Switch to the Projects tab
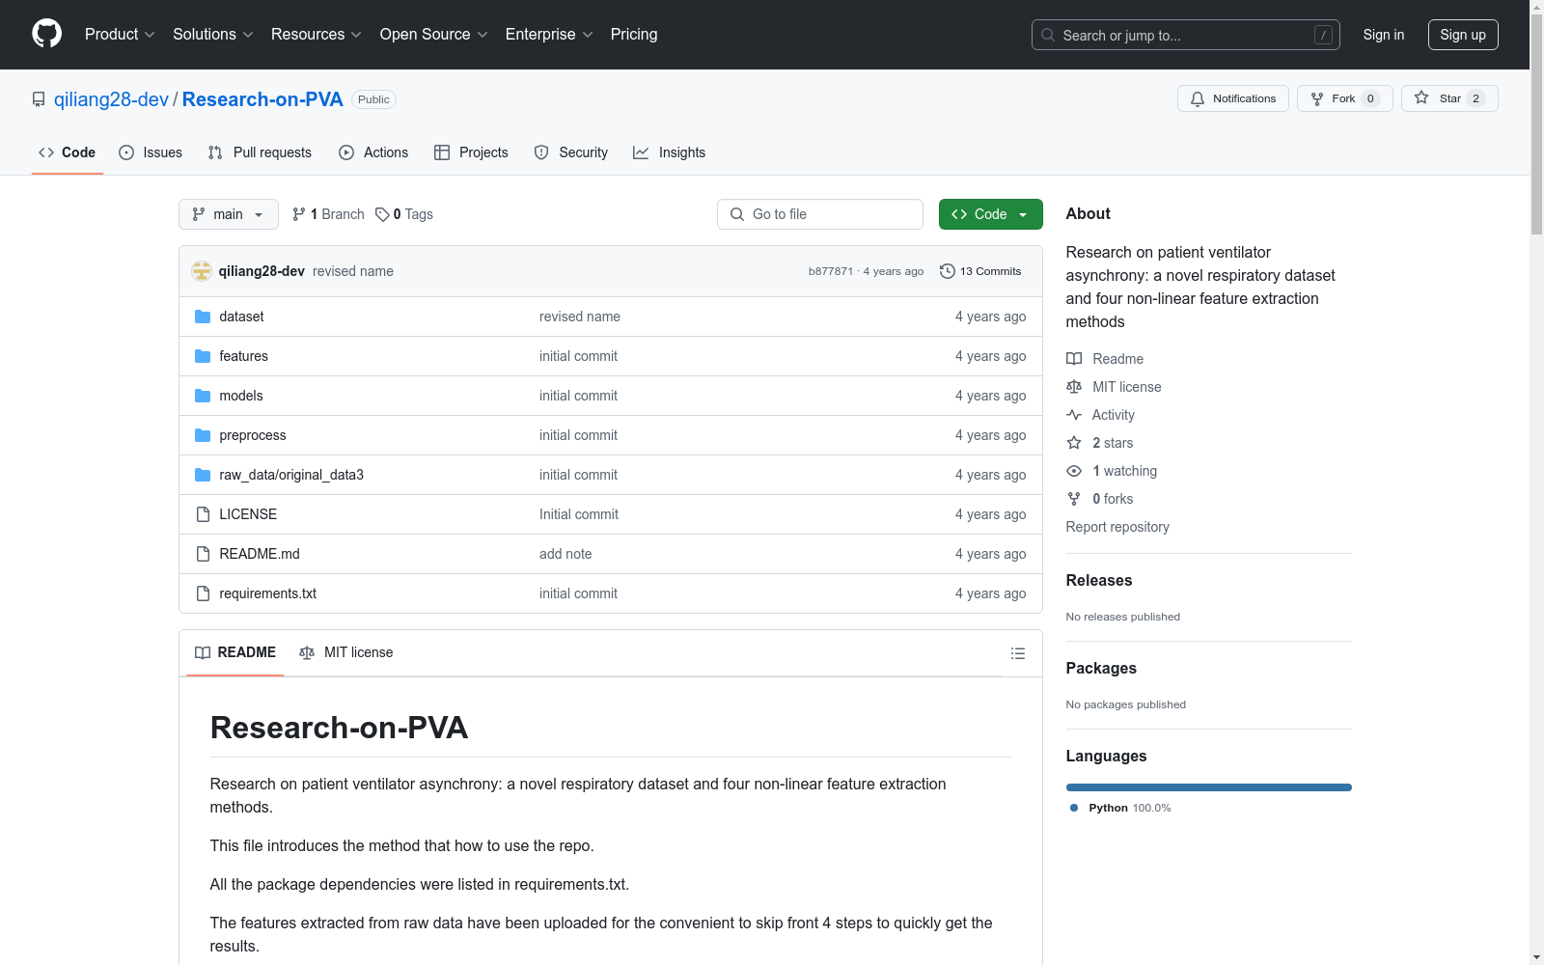Image resolution: width=1544 pixels, height=965 pixels. (x=471, y=152)
